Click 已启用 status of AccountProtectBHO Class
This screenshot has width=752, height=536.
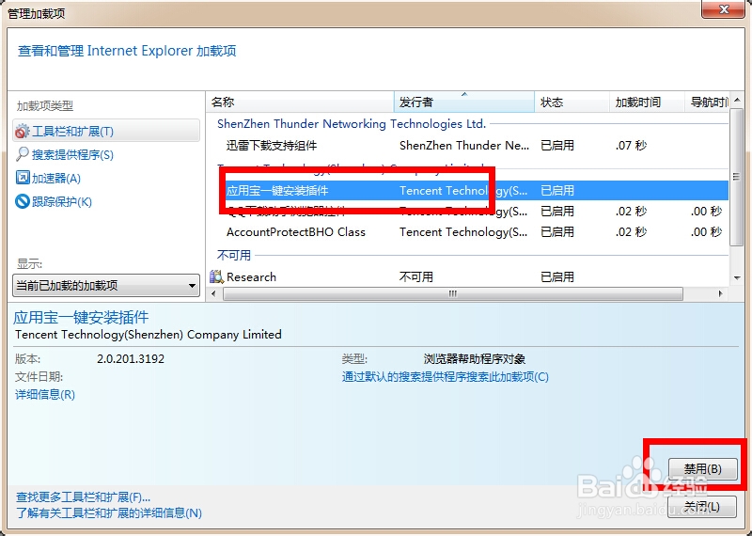(557, 231)
